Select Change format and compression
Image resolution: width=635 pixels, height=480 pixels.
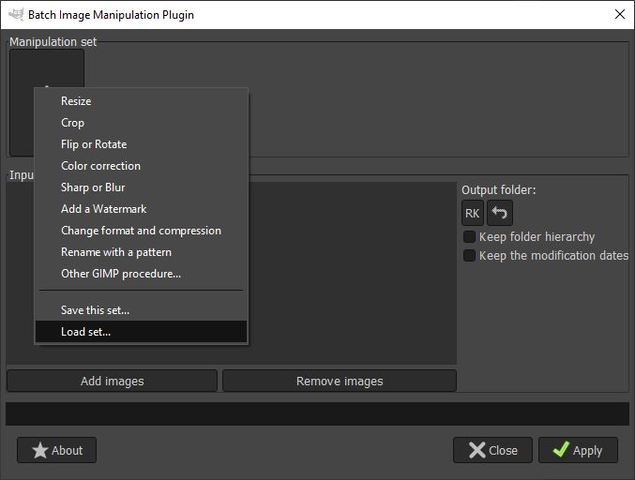coord(141,231)
